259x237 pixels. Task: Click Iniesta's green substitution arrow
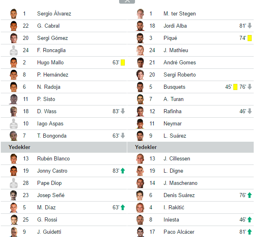click(250, 220)
